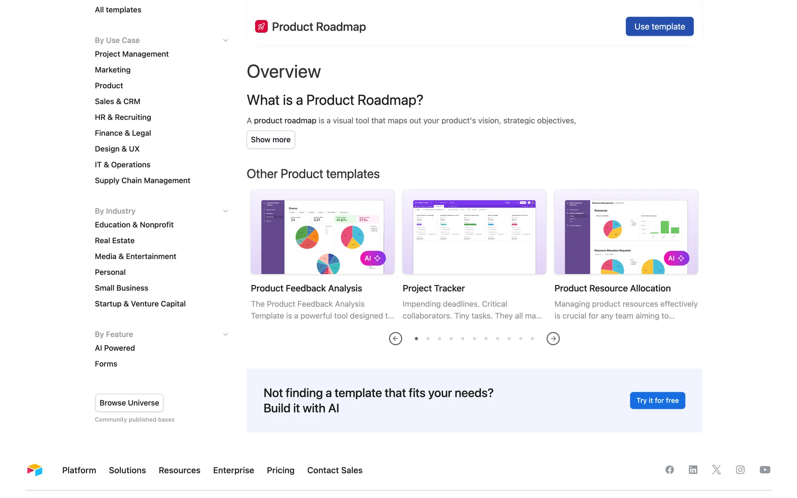Open the X (Twitter) social icon
This screenshot has width=797, height=498.
point(716,470)
